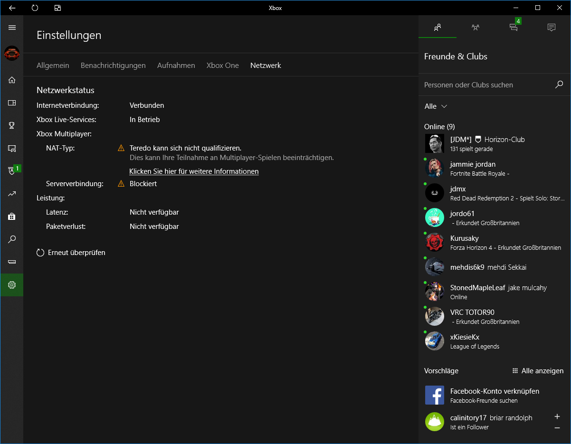
Task: Select friend Kurusaky
Action: click(x=495, y=242)
